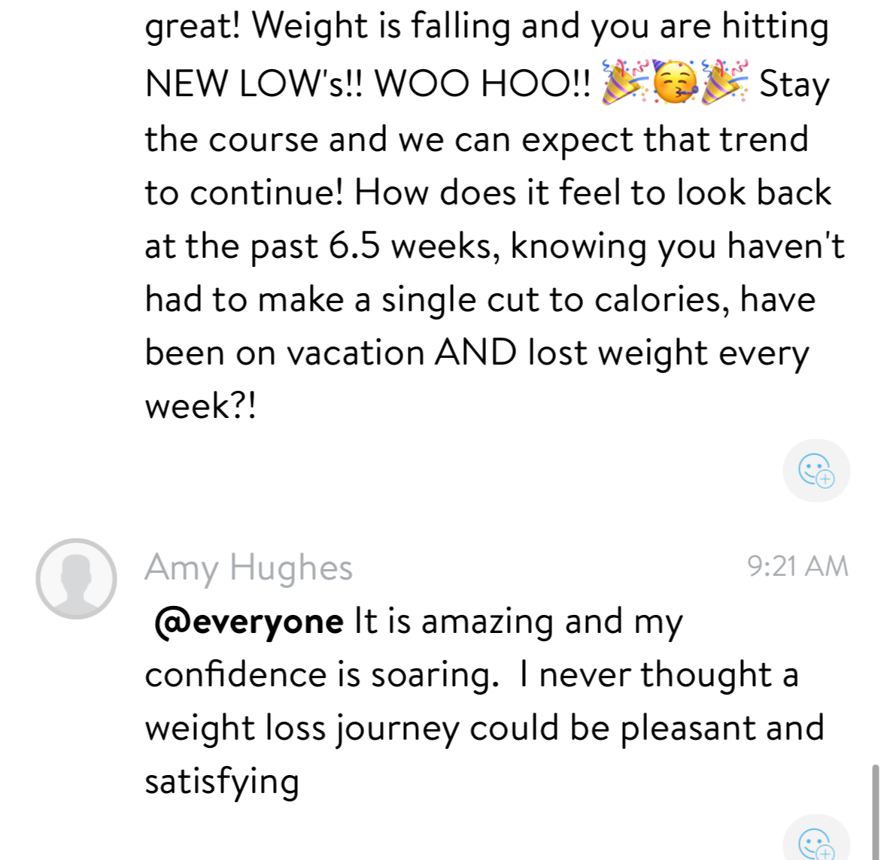
Task: Click the word "satisfying" in Amy's message
Action: pyautogui.click(x=222, y=782)
